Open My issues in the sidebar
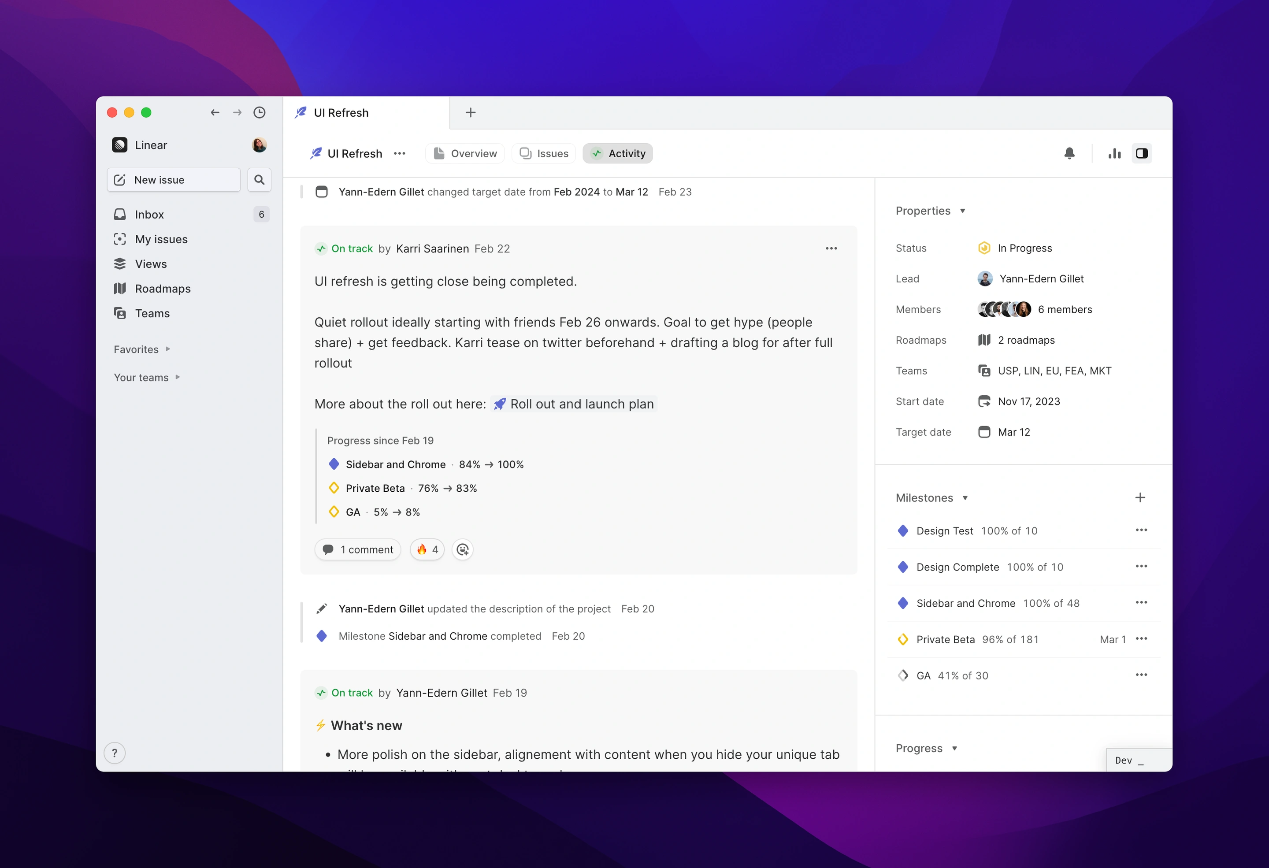 (x=190, y=239)
